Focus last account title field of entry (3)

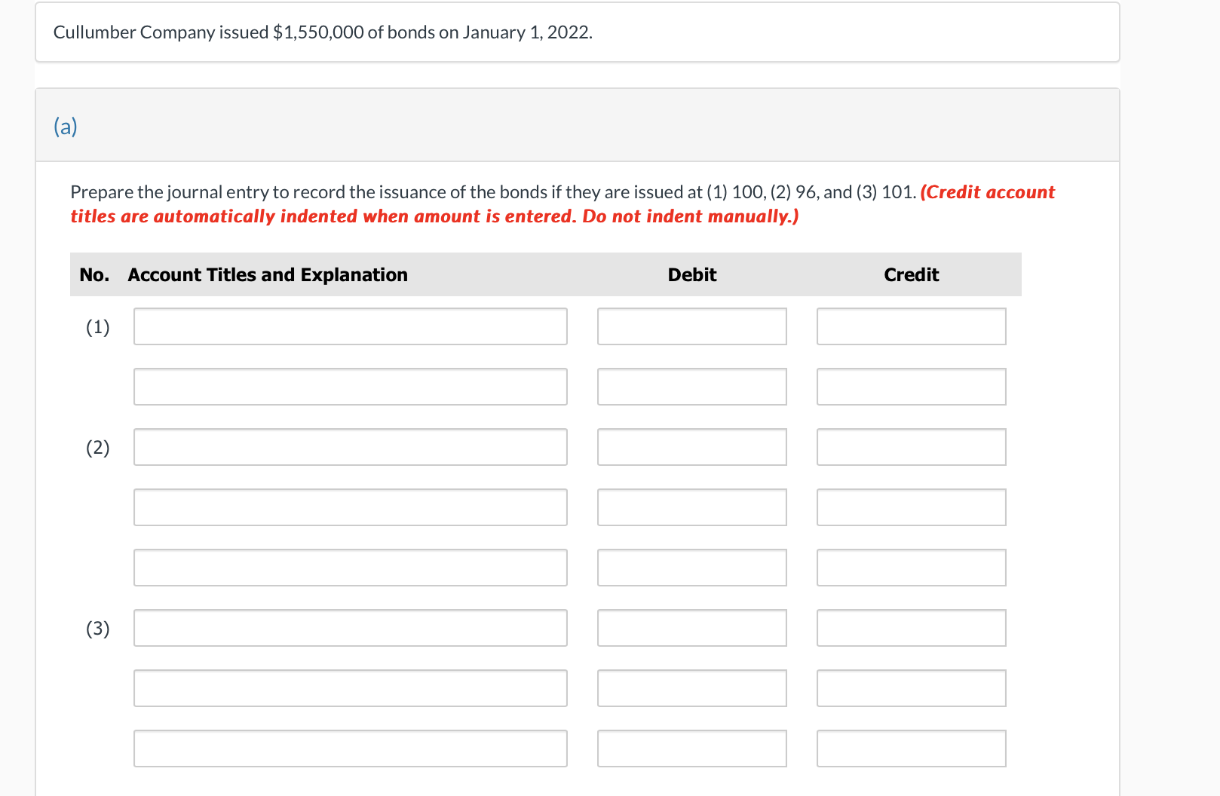point(351,749)
